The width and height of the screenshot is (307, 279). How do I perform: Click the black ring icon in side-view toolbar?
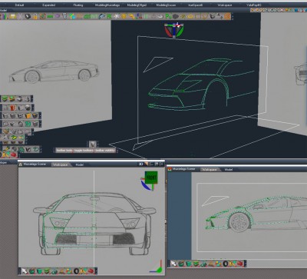click(x=226, y=264)
